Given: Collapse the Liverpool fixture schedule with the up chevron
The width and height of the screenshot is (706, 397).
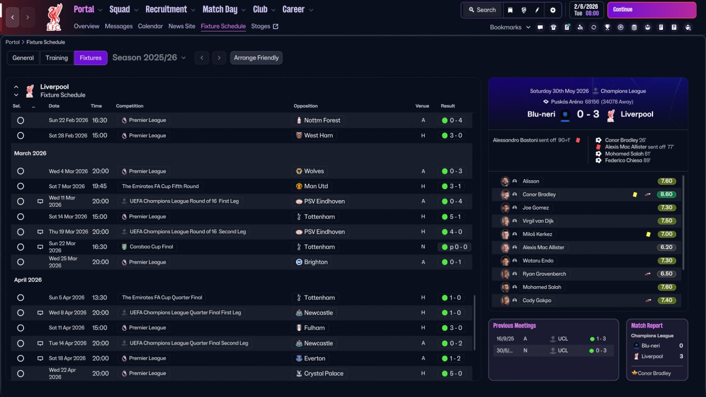Looking at the screenshot, I should click(16, 87).
